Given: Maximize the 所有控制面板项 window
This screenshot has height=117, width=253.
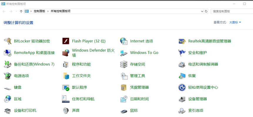Looking at the screenshot, I should (x=244, y=4).
